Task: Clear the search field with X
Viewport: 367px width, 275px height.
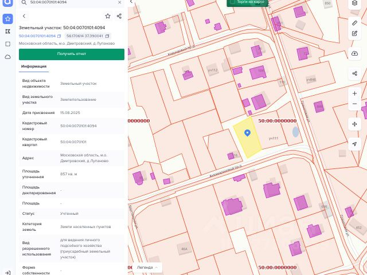Action: click(x=120, y=2)
